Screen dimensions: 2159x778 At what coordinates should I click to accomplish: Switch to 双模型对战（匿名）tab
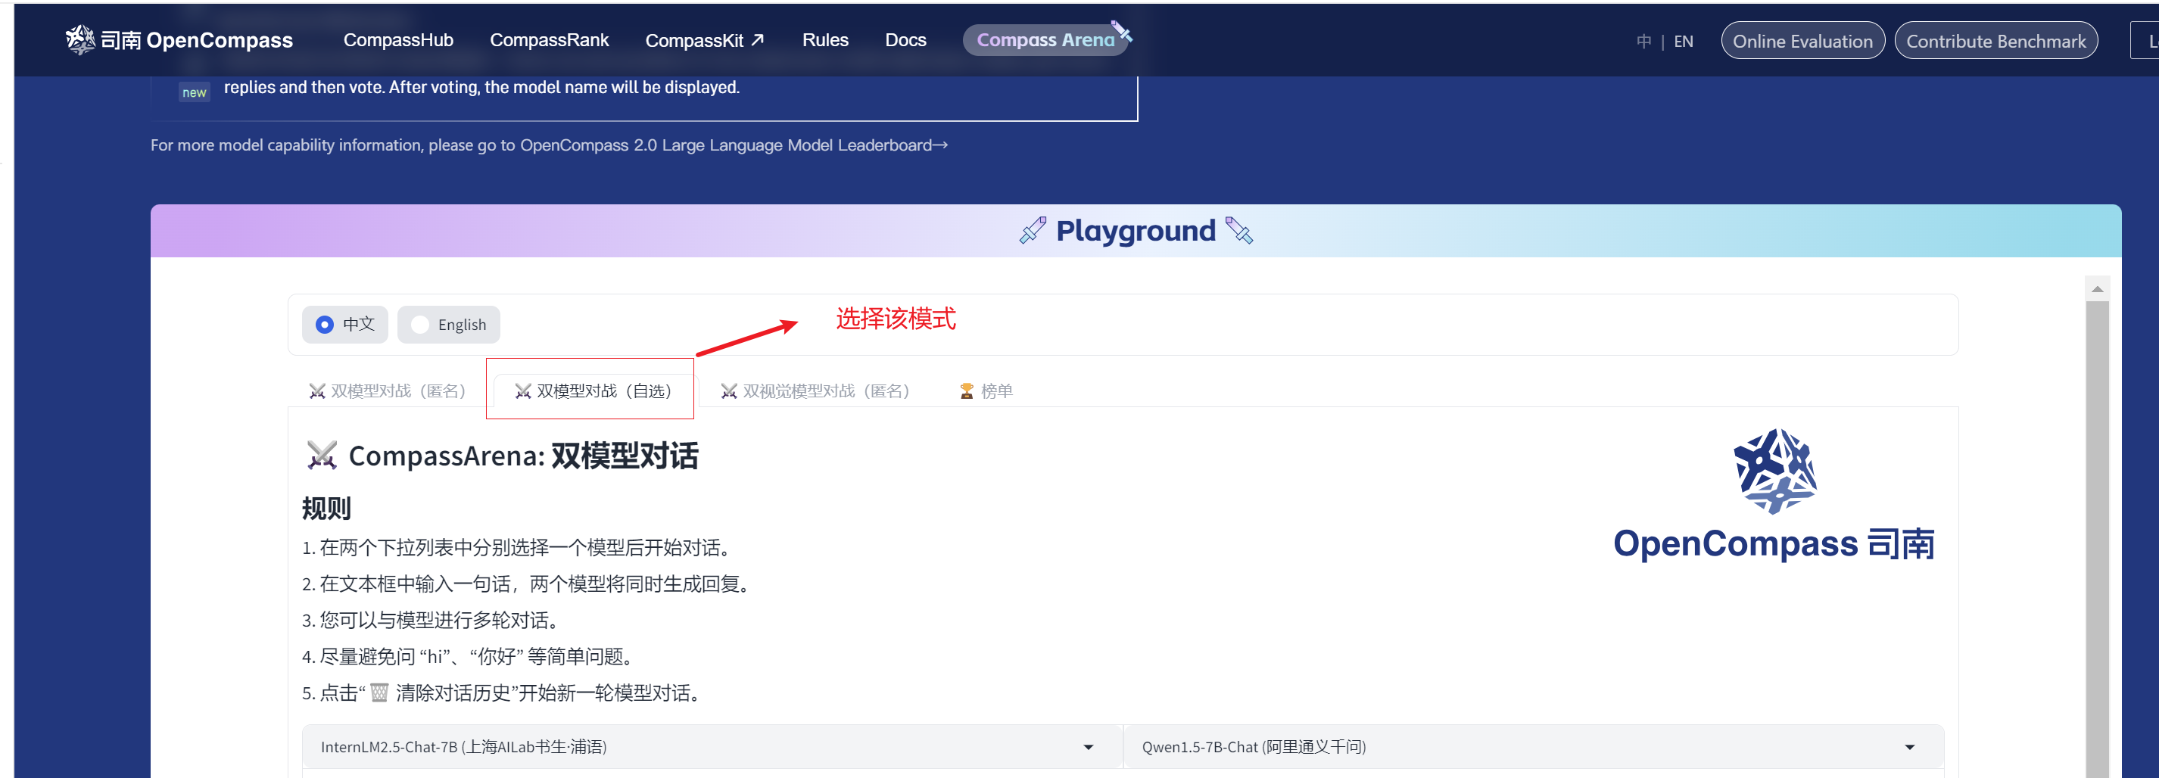click(388, 391)
